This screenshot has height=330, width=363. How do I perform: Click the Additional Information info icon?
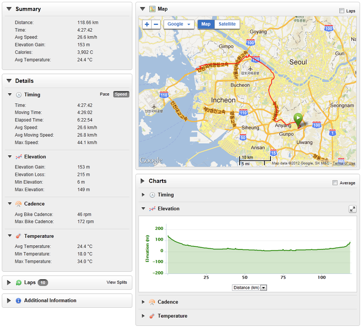click(x=19, y=301)
